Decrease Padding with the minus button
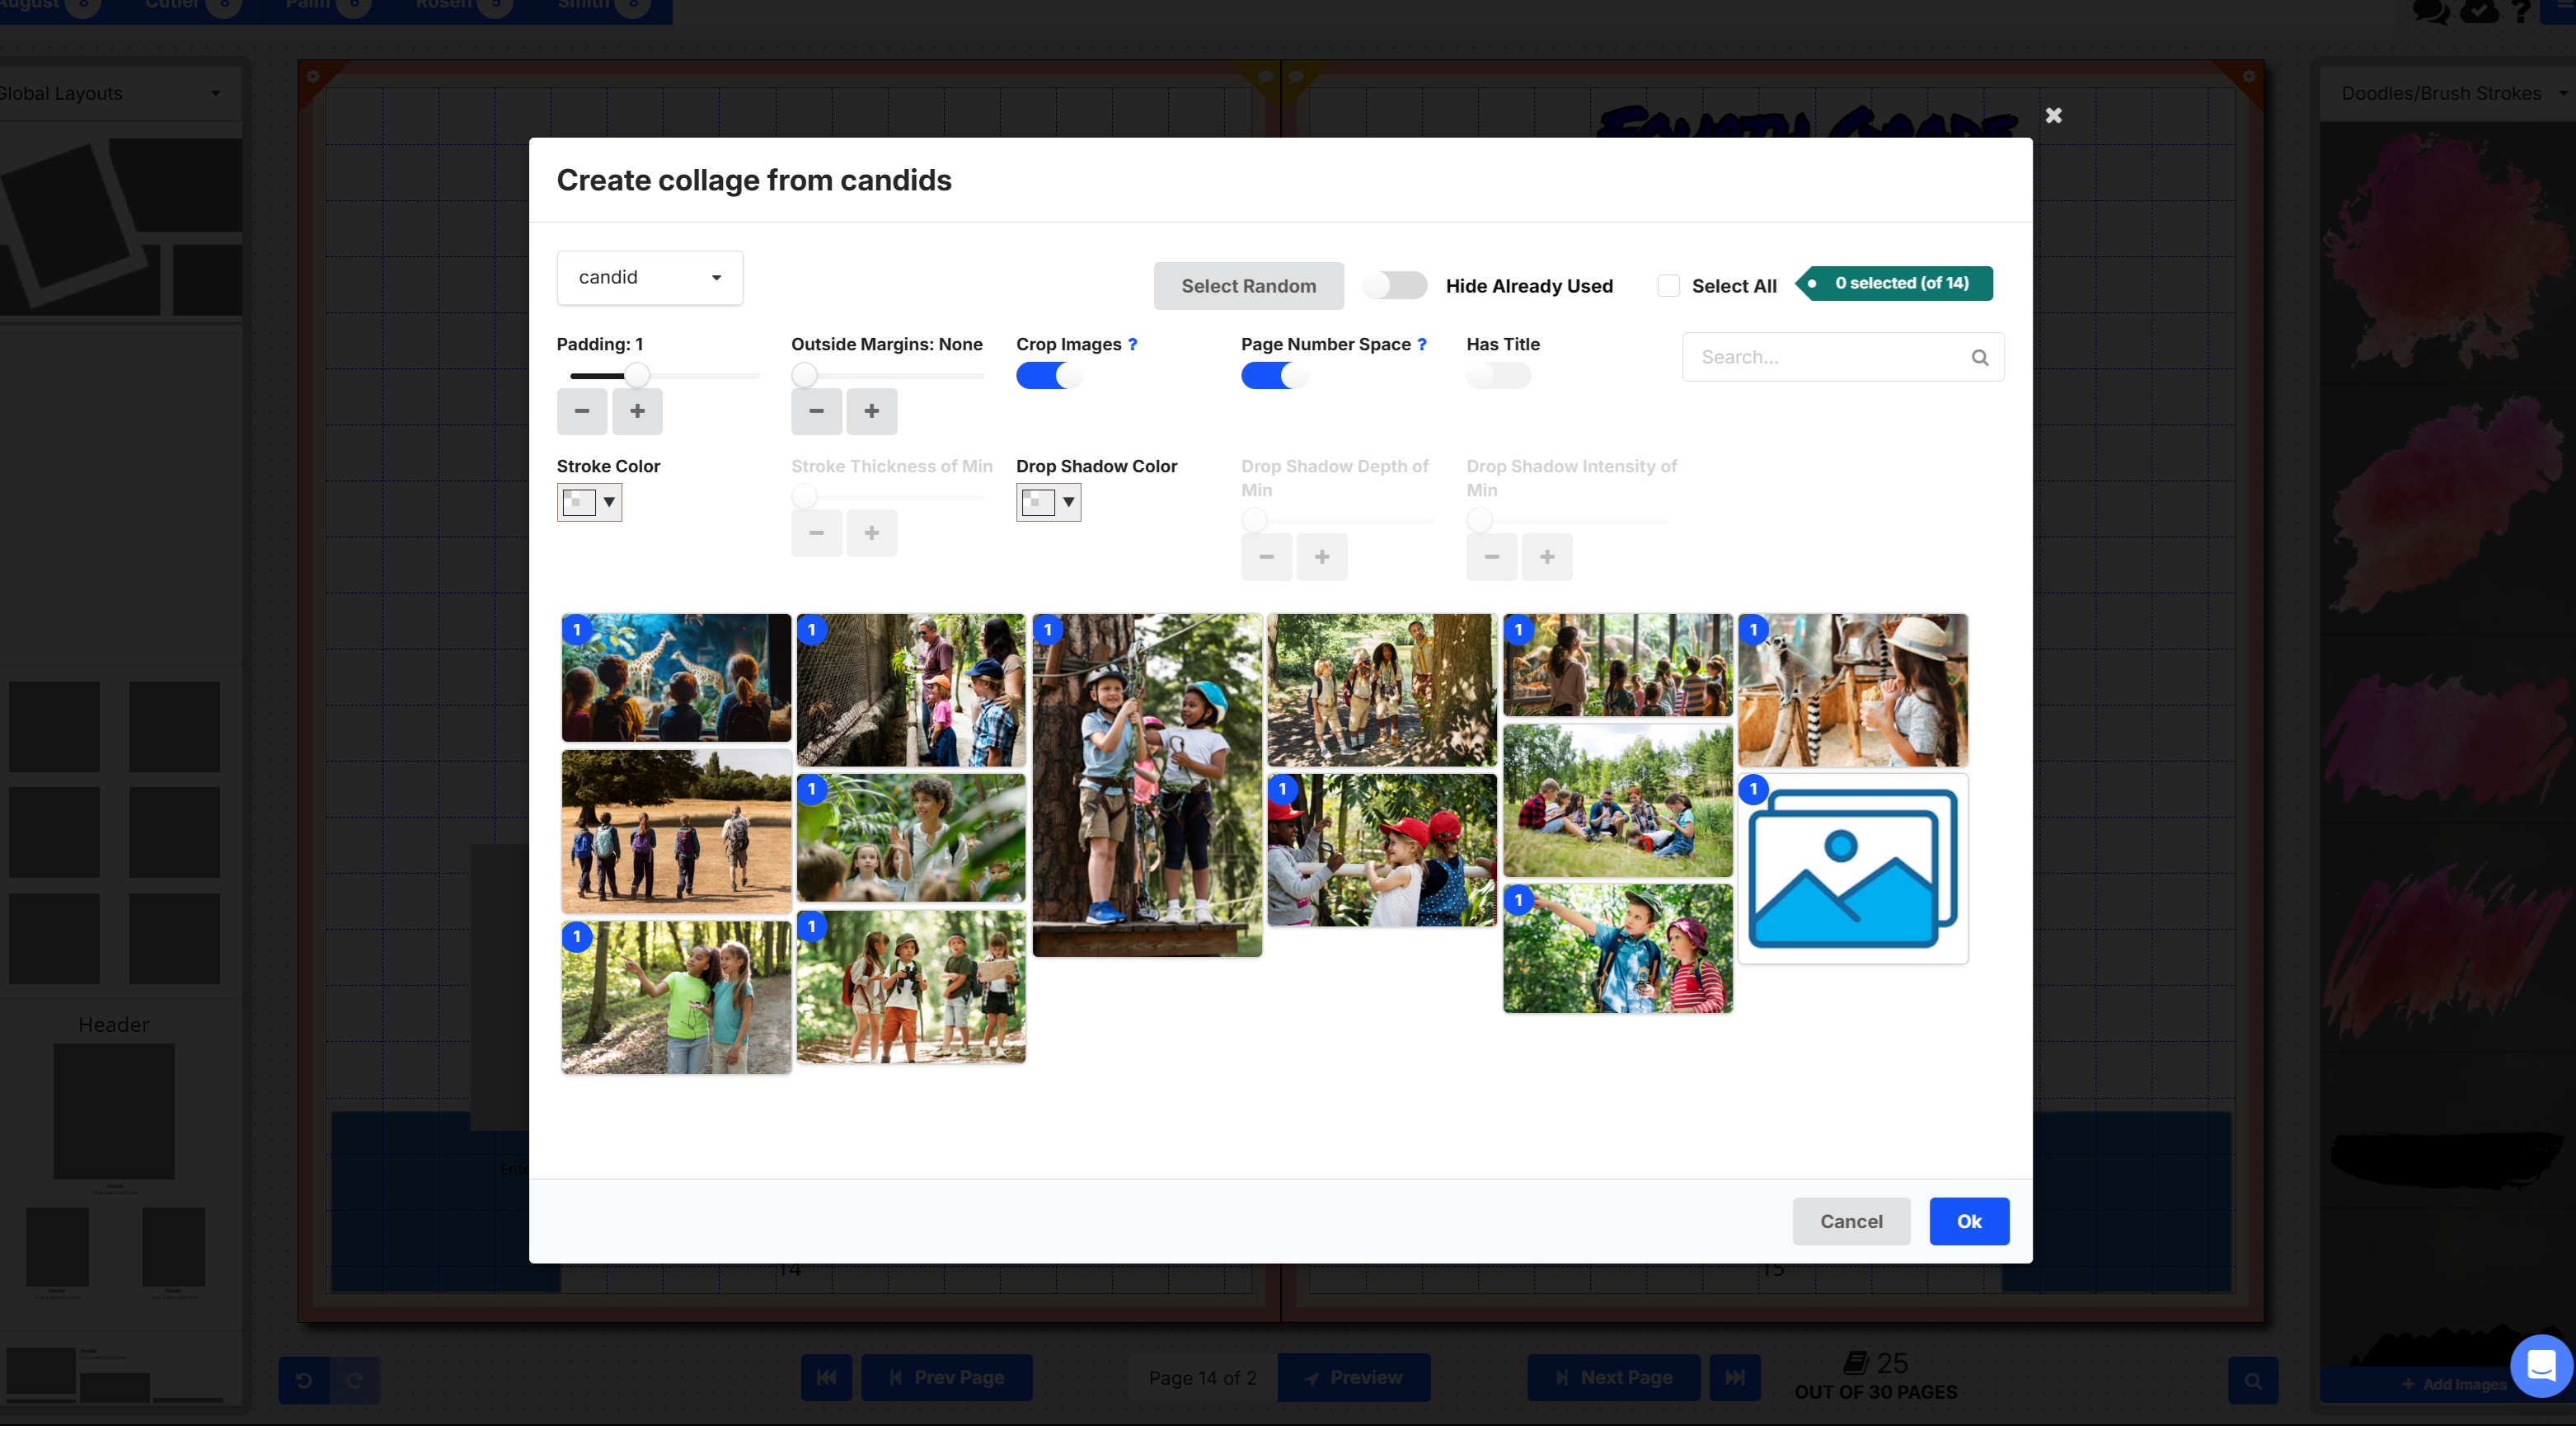2576x1430 pixels. pos(582,411)
